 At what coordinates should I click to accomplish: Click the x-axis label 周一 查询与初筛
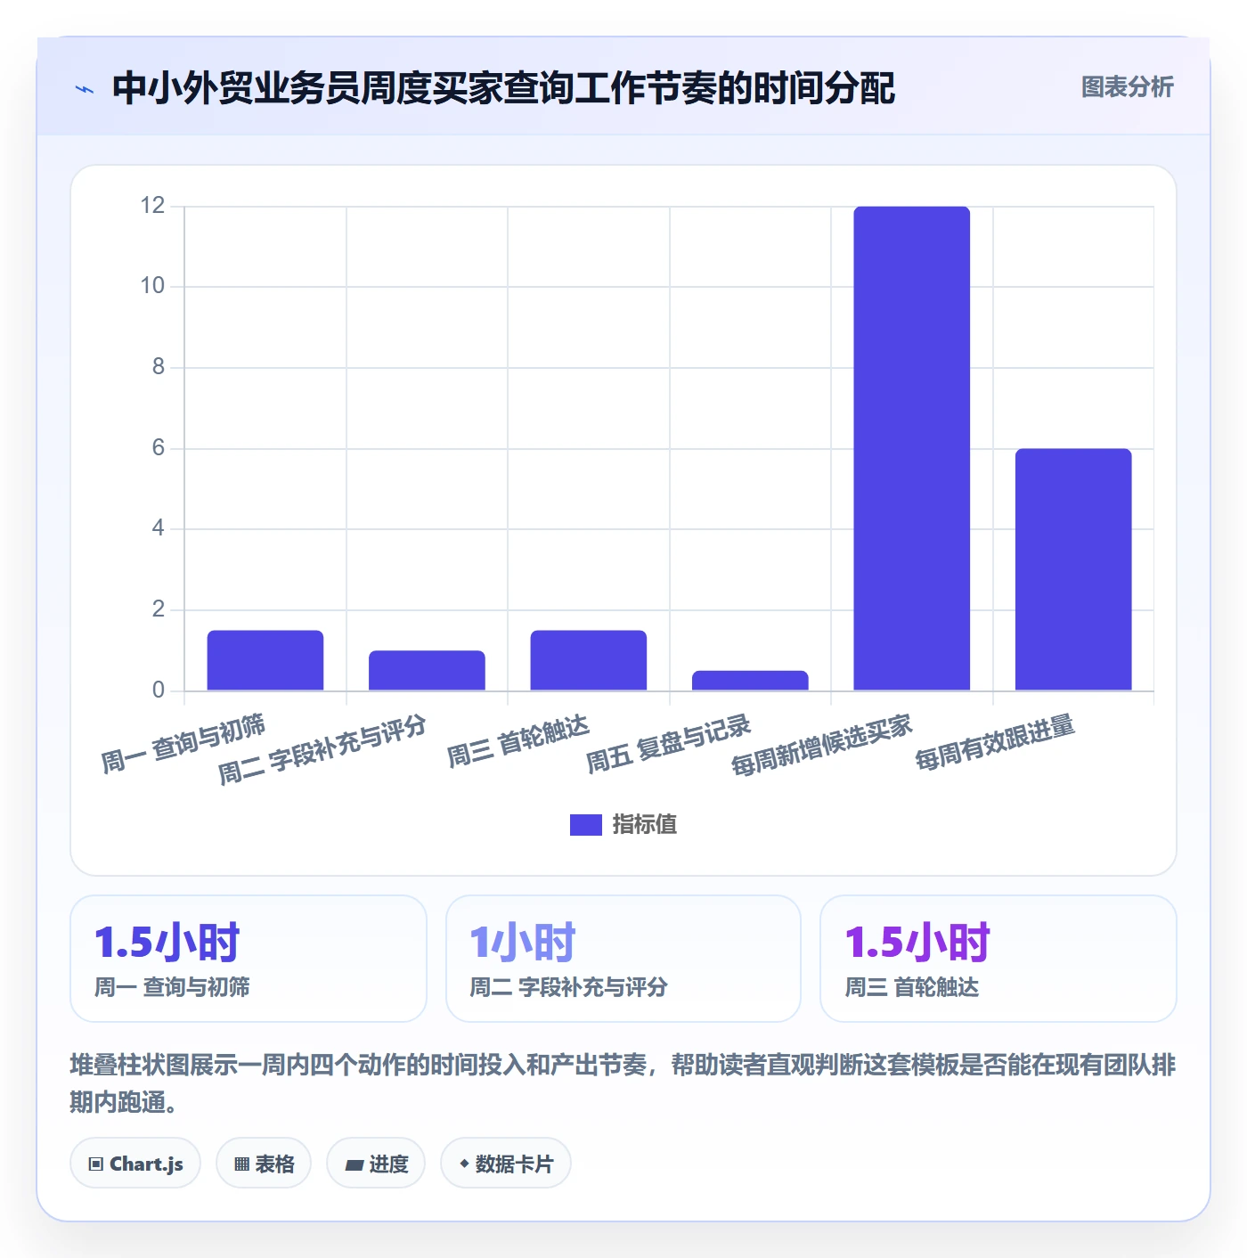pos(183,744)
